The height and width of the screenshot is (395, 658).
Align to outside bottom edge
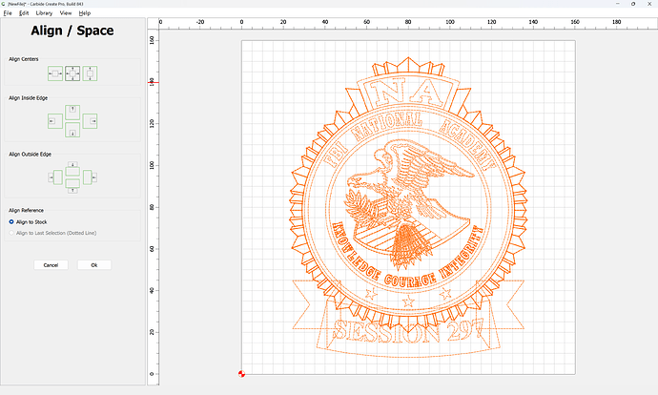(72, 186)
